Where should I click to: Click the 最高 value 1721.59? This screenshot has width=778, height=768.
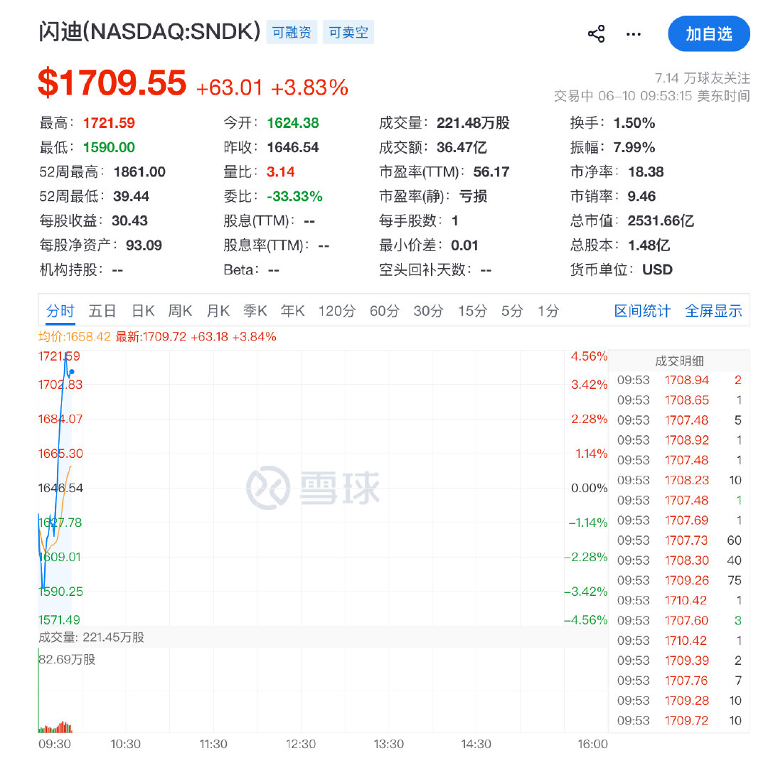click(109, 123)
